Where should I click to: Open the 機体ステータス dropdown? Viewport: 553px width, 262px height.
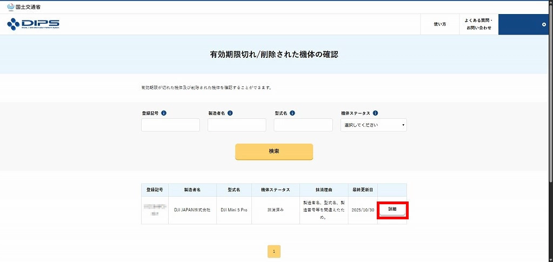pos(374,125)
